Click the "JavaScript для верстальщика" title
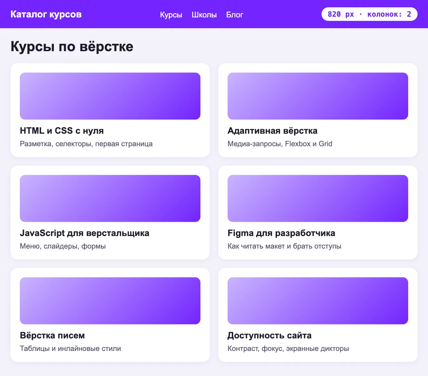 click(x=85, y=233)
